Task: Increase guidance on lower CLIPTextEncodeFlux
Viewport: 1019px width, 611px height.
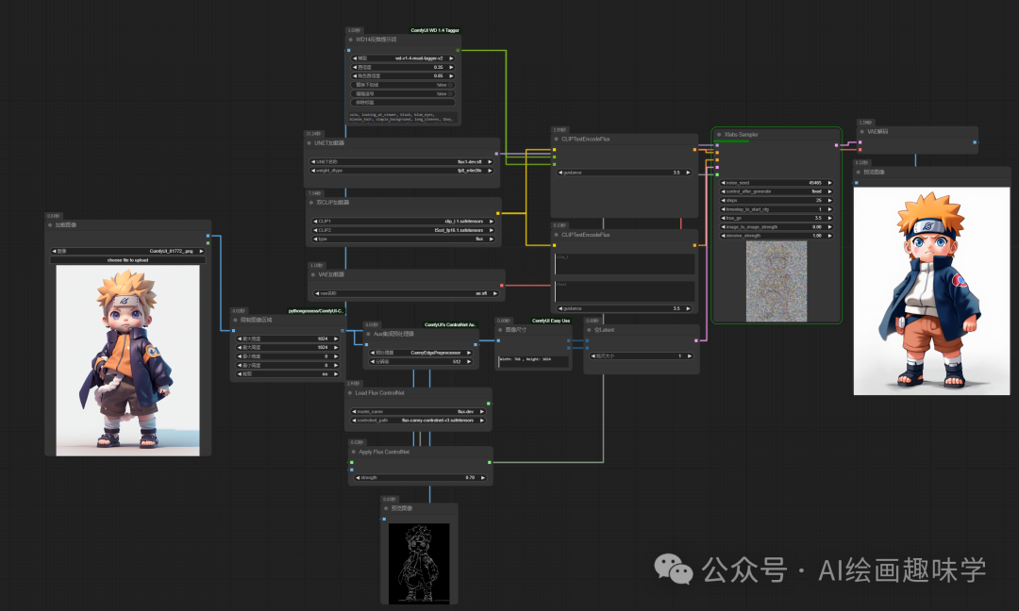Action: pos(688,308)
